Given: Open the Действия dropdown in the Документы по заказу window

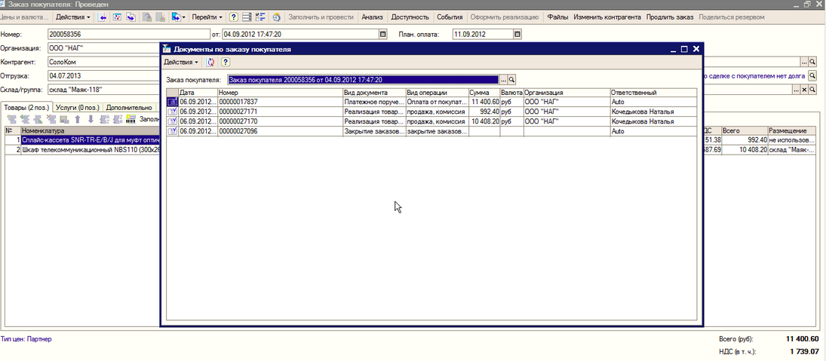Looking at the screenshot, I should (181, 62).
